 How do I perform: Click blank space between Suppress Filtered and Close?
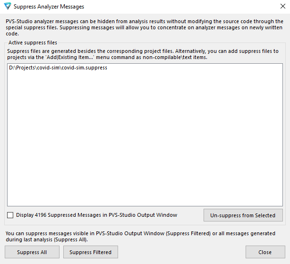point(182,252)
